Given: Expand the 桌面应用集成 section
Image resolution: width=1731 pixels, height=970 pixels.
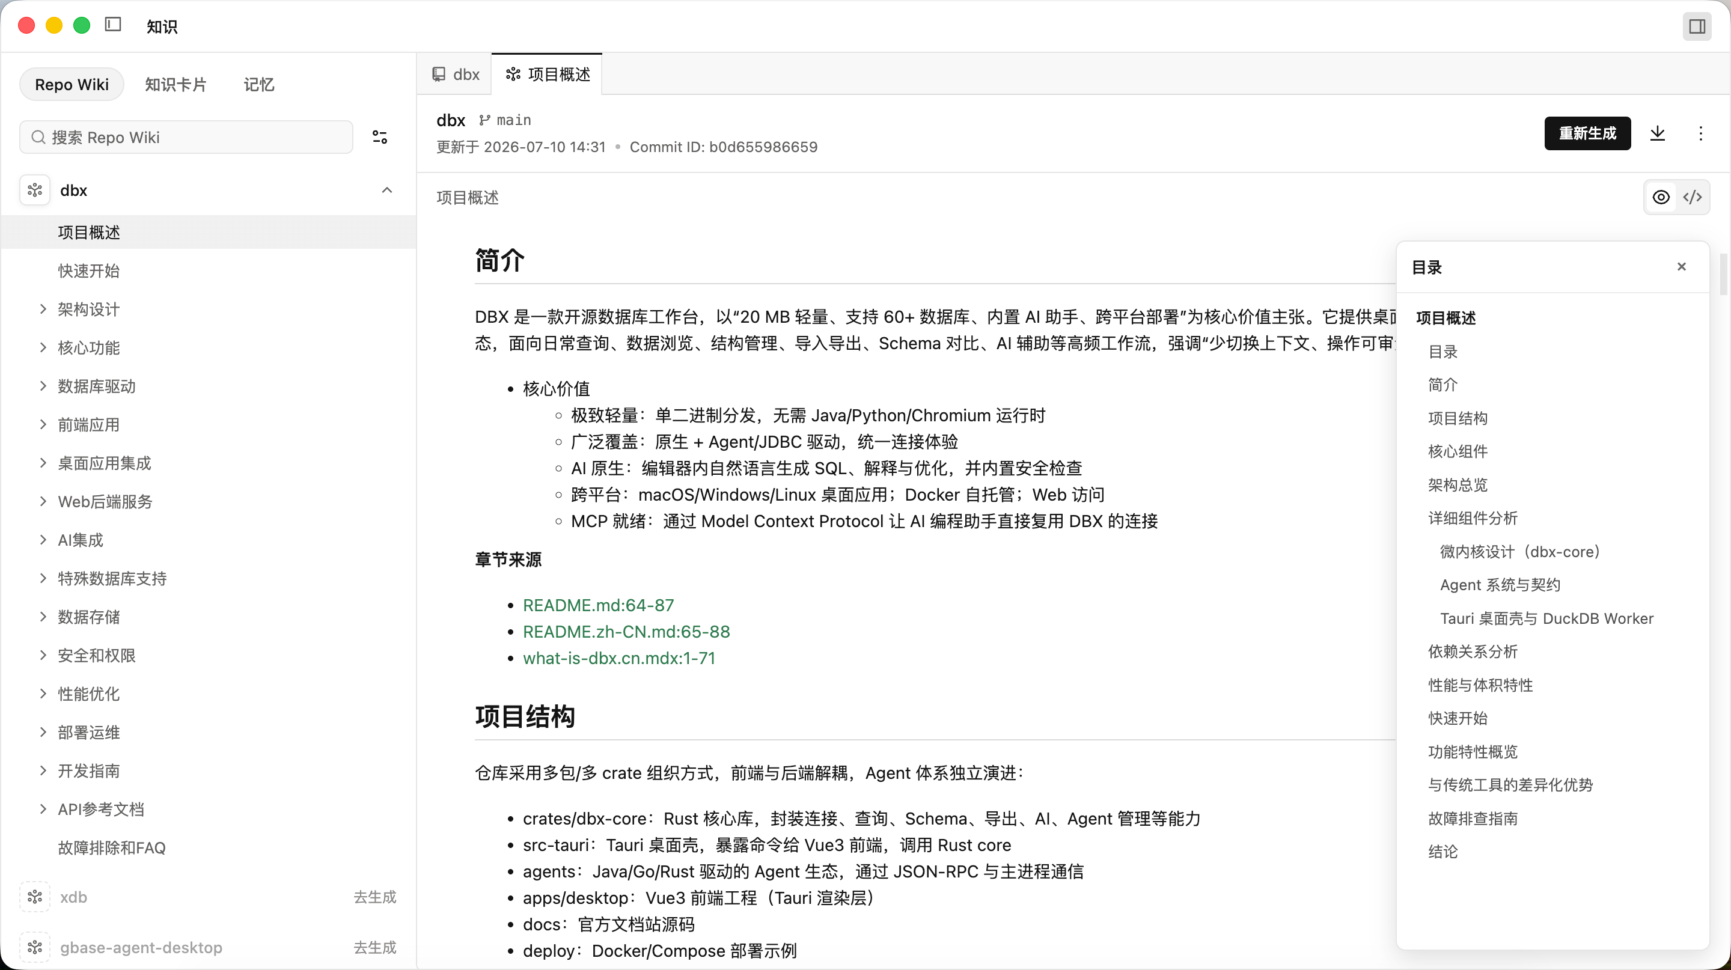Looking at the screenshot, I should pos(43,463).
